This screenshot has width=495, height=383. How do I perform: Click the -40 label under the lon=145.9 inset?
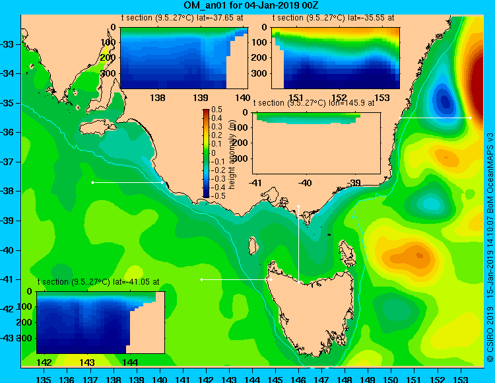[x=305, y=183]
